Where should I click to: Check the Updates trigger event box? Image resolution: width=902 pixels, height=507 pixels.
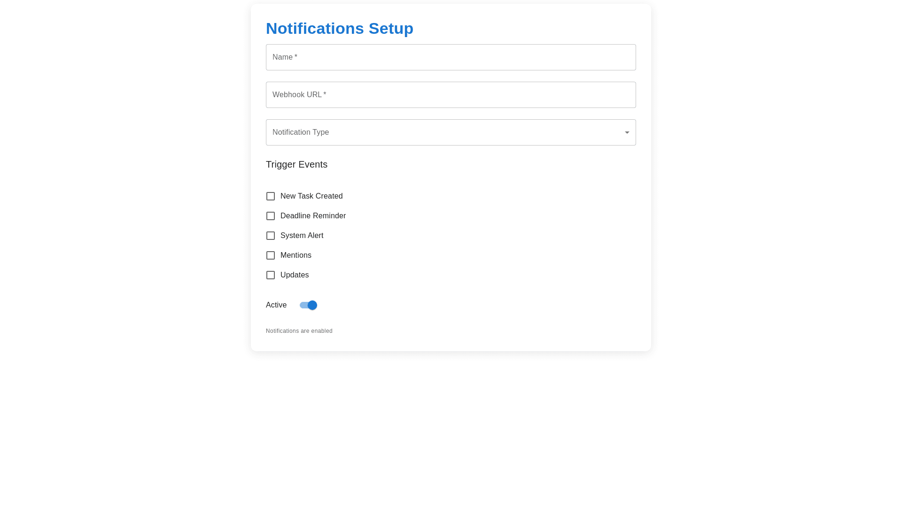pos(271,275)
